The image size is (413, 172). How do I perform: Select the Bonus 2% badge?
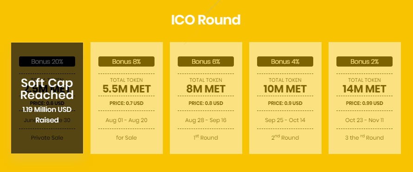365,61
